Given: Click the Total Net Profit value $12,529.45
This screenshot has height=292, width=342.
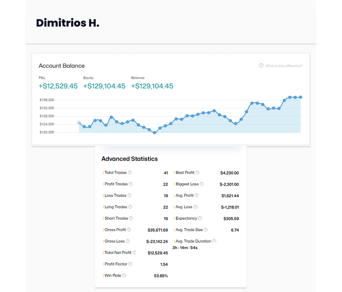Looking at the screenshot, I should pos(158,253).
